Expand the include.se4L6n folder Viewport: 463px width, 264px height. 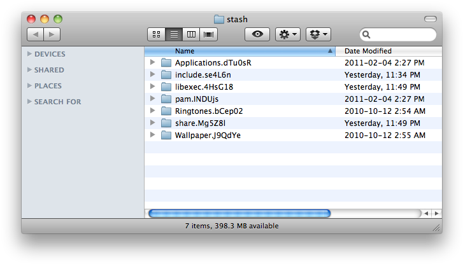tap(152, 74)
